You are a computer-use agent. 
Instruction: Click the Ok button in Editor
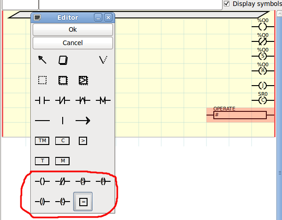click(73, 29)
